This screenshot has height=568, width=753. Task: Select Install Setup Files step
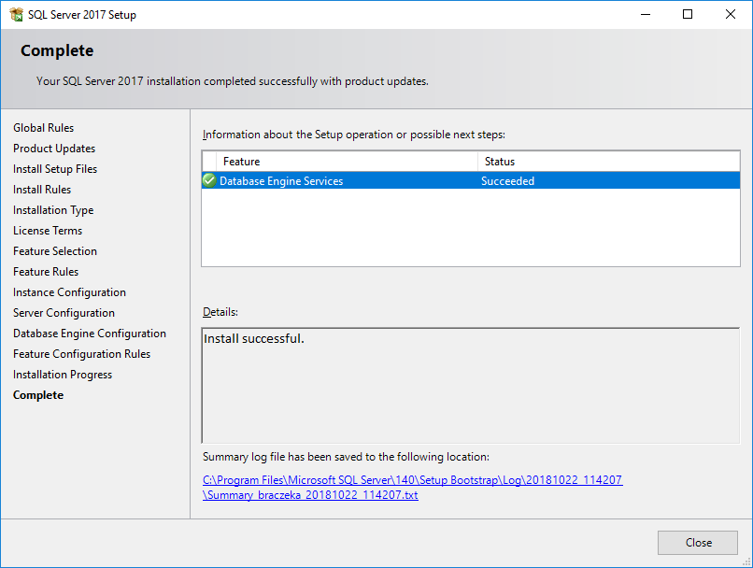click(x=55, y=169)
